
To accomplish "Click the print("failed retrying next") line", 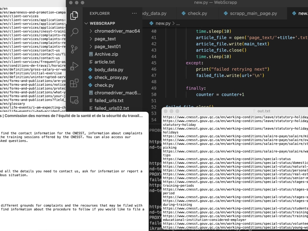I will [233, 69].
